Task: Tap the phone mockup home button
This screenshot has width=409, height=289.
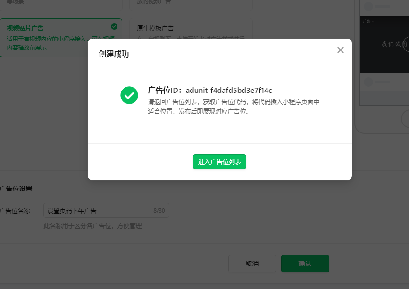Action: coord(405,119)
